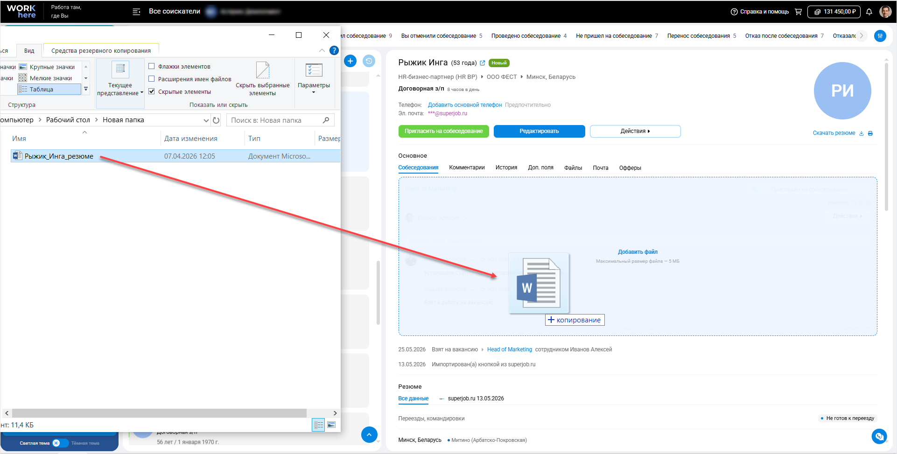Switch to История tab
This screenshot has height=454, width=897.
[x=506, y=168]
